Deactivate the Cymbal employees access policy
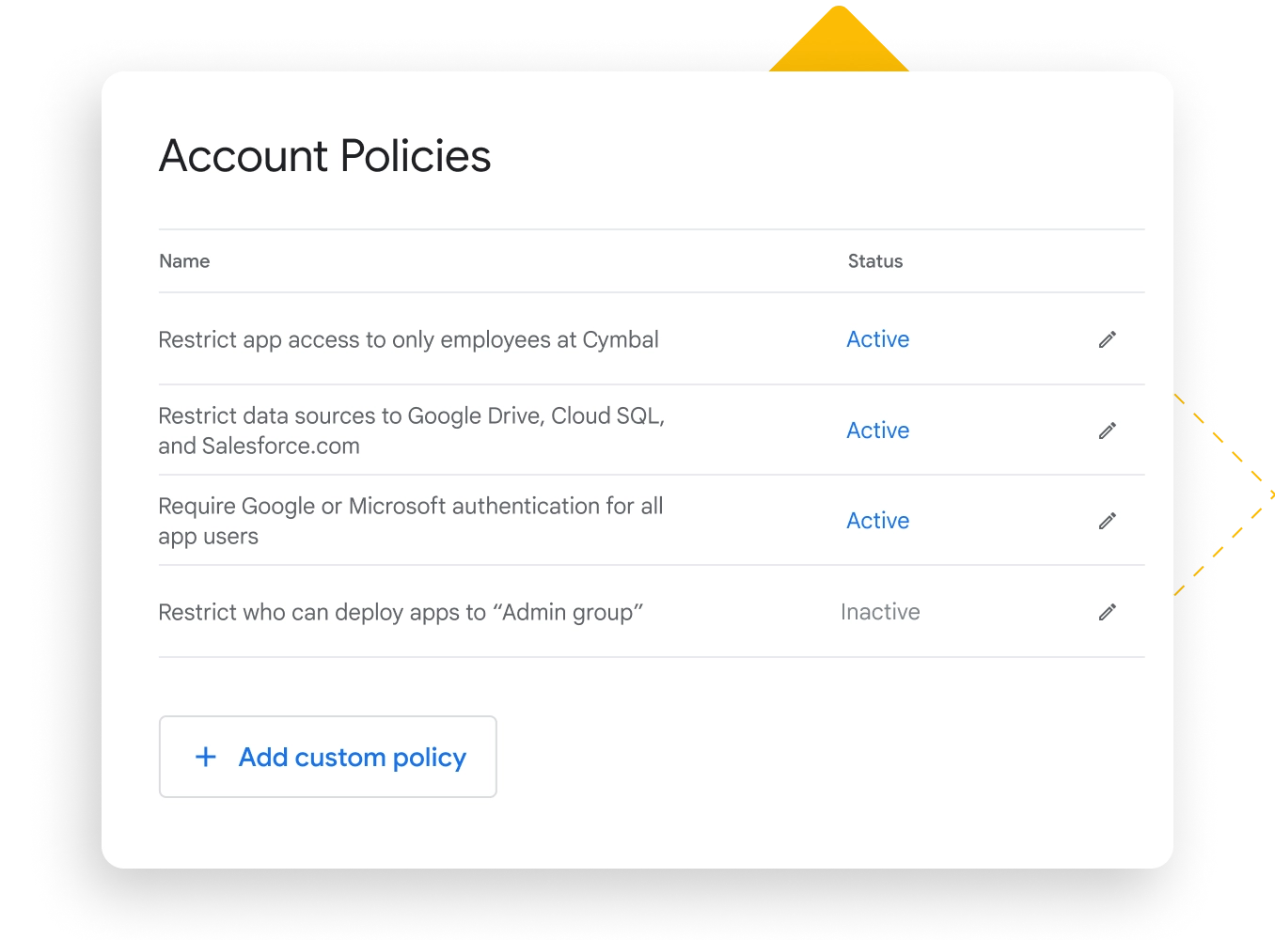Image resolution: width=1275 pixels, height=940 pixels. point(877,339)
